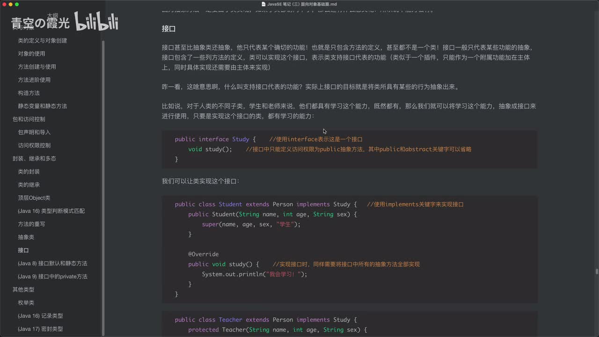Click the super(name, age, sex, "学生") line
The image size is (599, 337).
click(x=251, y=224)
